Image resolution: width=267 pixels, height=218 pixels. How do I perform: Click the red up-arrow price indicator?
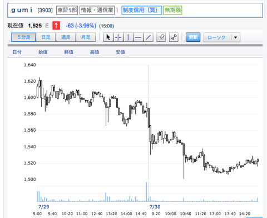click(x=56, y=26)
